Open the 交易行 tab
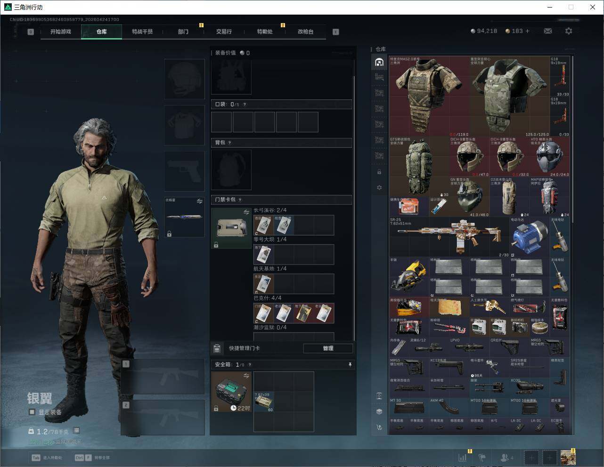Screen dimensions: 604x467 (224, 32)
